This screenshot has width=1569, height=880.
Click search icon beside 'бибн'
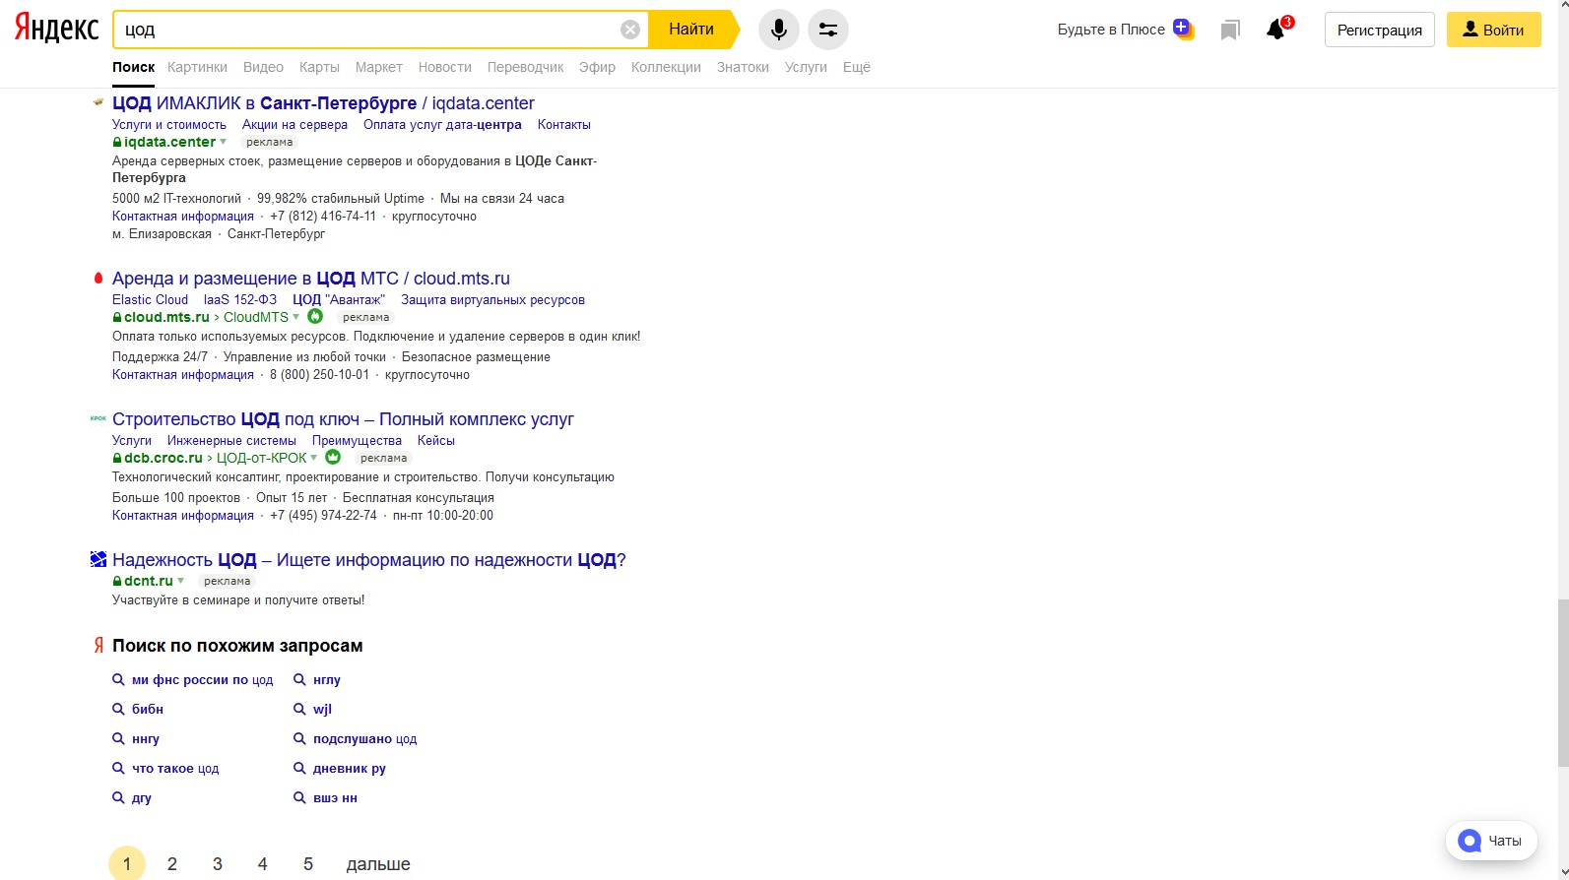pos(118,709)
